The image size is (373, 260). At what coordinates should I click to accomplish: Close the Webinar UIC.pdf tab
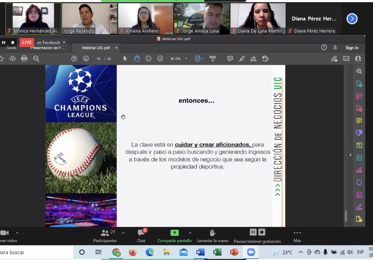[117, 48]
